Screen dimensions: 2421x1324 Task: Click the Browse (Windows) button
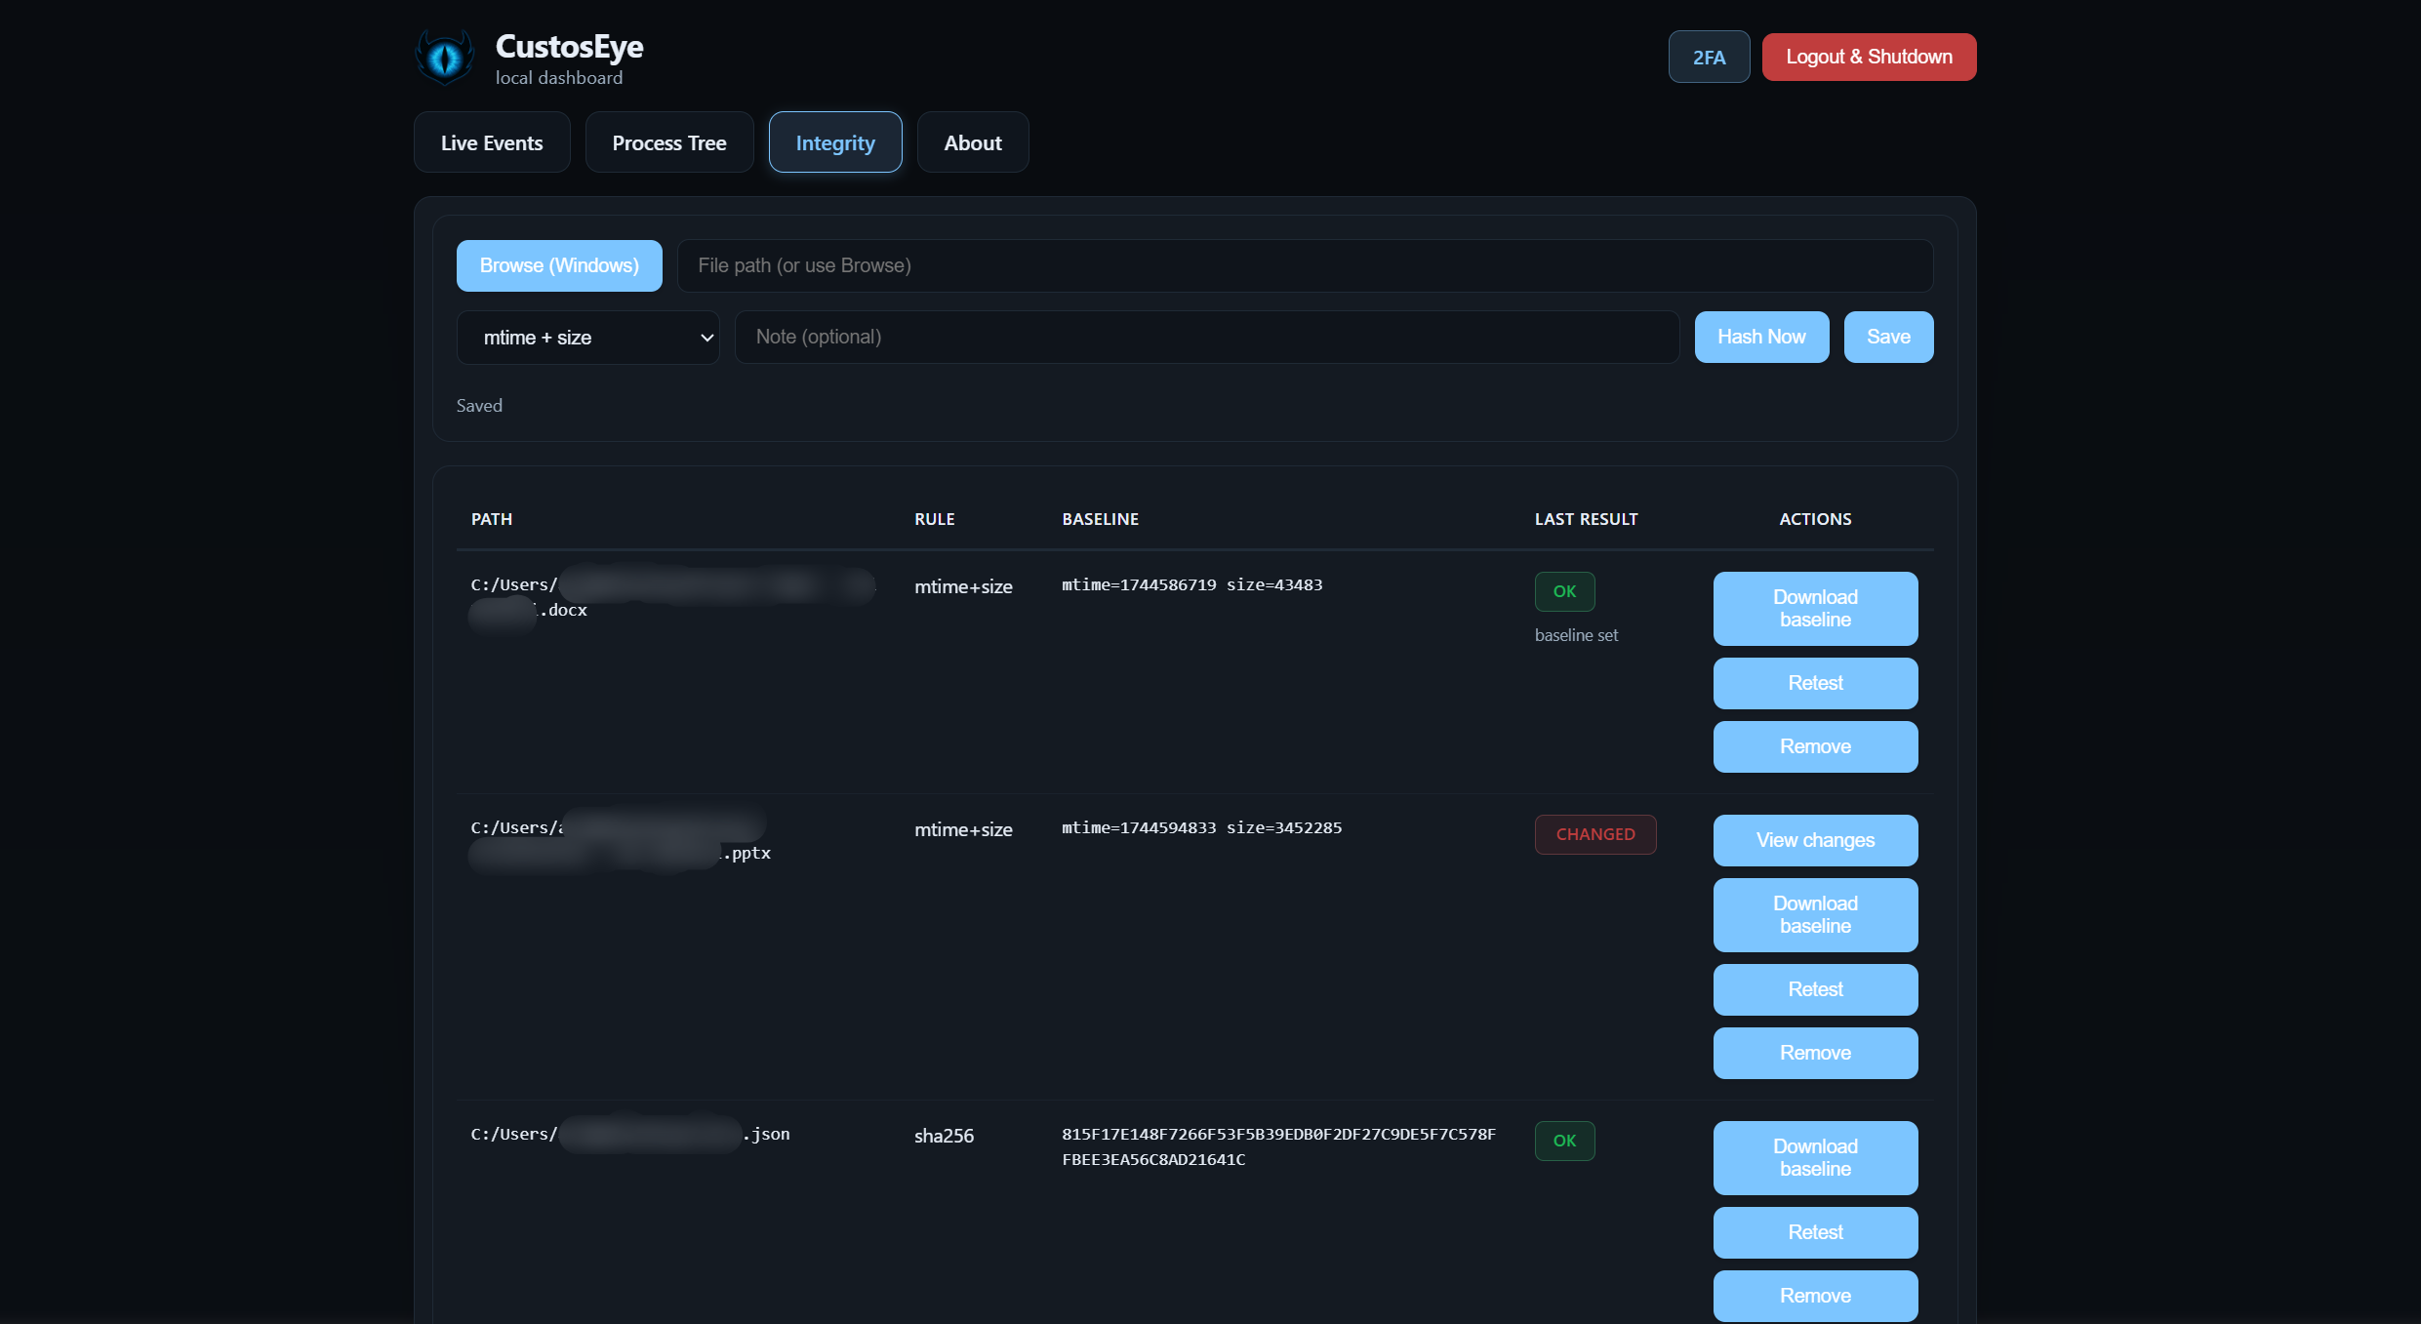point(558,265)
